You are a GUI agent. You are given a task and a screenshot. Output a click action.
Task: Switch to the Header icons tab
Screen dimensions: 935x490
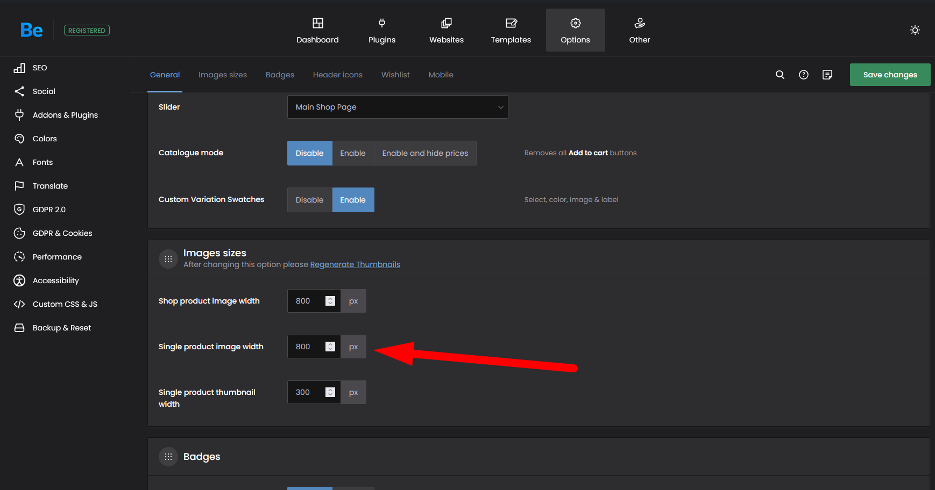[x=337, y=75]
